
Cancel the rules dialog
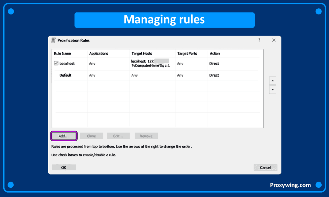pos(265,167)
